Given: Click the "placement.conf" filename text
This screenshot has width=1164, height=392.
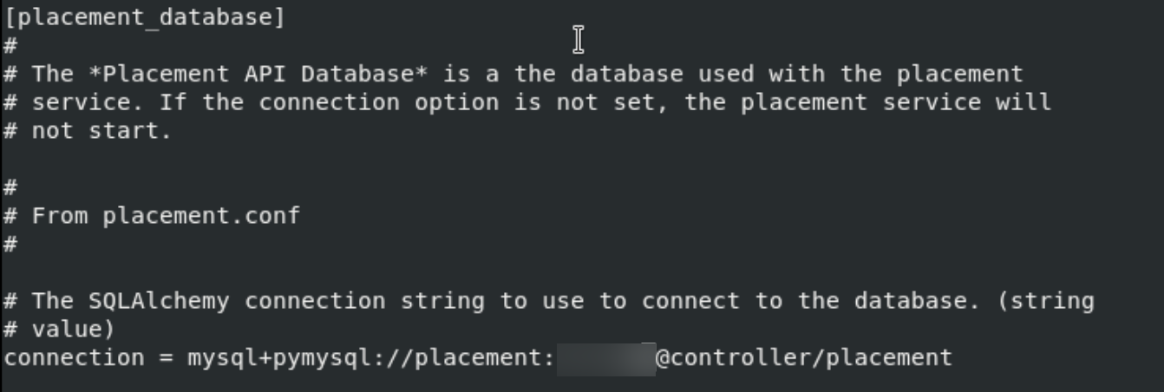Looking at the screenshot, I should coord(201,215).
